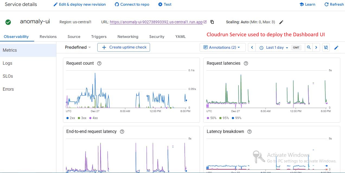Open help for Request latencies chart
Viewport: 345px width, 173px height.
(246, 63)
